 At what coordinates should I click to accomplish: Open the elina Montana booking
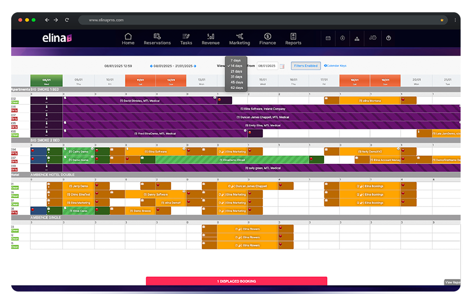(x=370, y=101)
